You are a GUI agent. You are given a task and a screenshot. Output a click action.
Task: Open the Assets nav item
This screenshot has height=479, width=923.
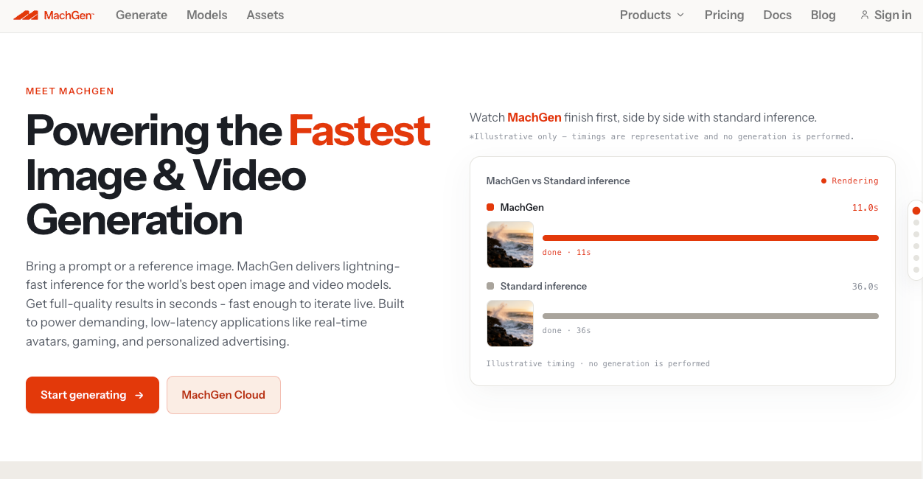(265, 15)
